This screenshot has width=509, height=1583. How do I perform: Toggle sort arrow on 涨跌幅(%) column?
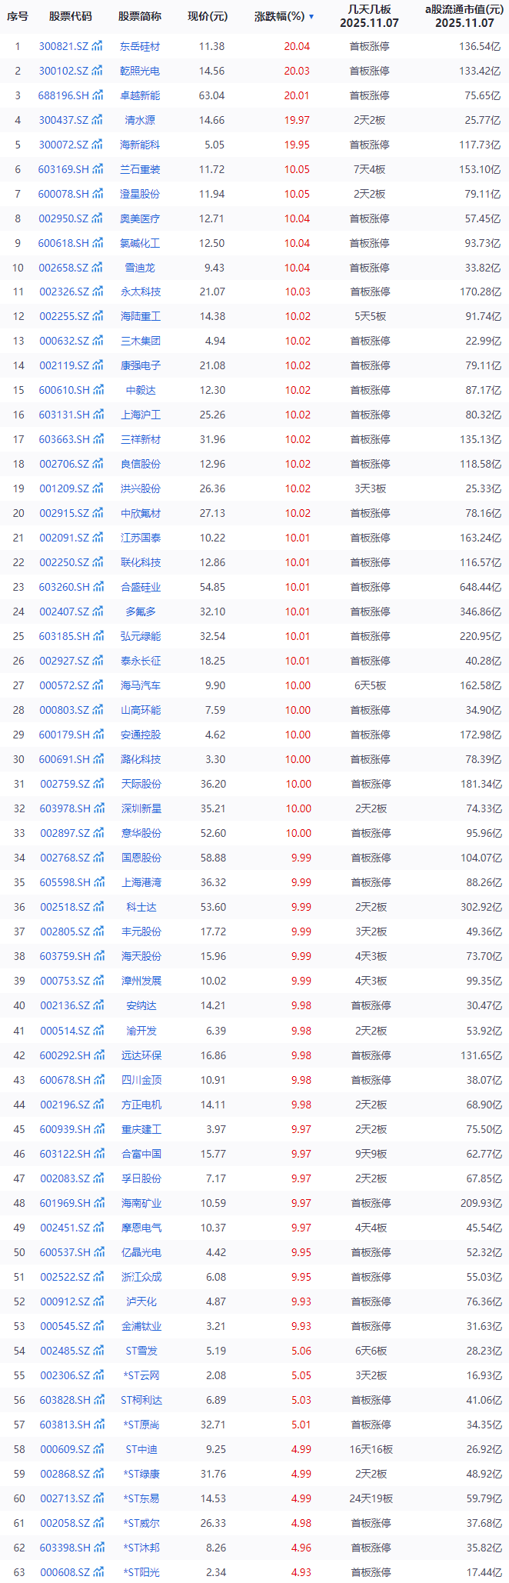point(311,16)
